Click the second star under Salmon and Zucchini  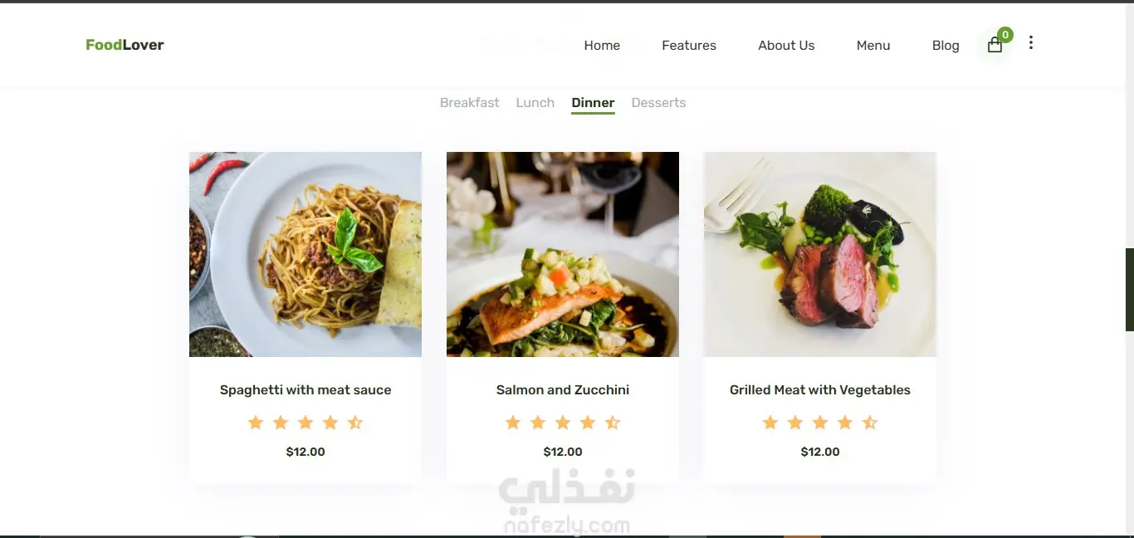click(538, 423)
